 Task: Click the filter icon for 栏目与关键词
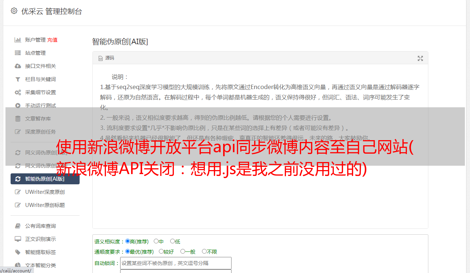(x=18, y=79)
